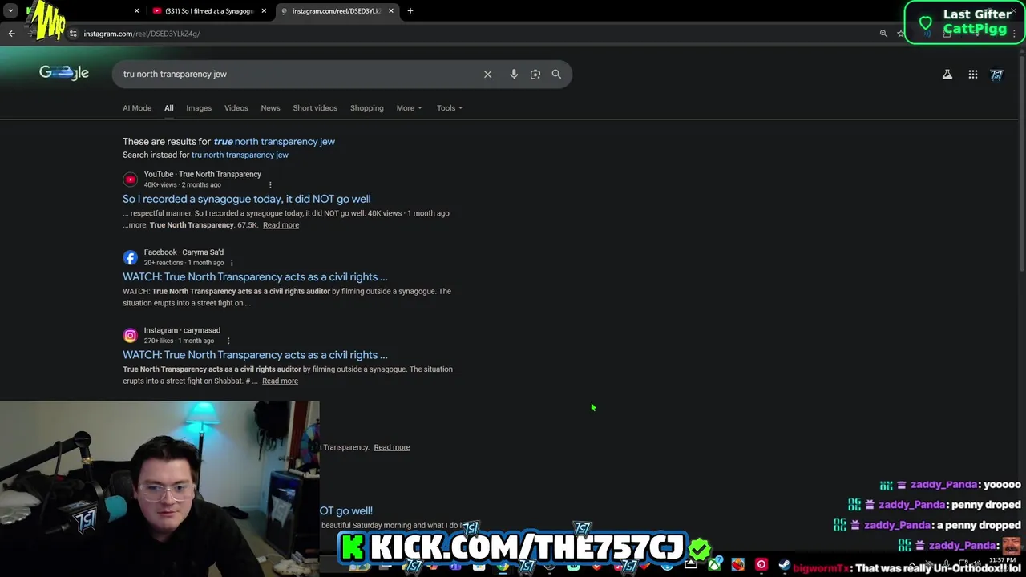Close the instagram.com reel tab

[x=391, y=11]
